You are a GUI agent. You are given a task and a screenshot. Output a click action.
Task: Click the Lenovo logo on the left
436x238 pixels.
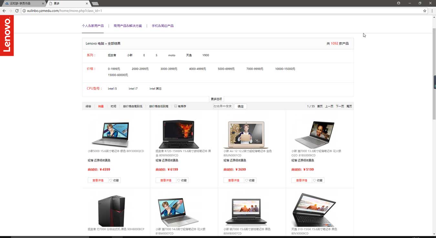click(7, 35)
